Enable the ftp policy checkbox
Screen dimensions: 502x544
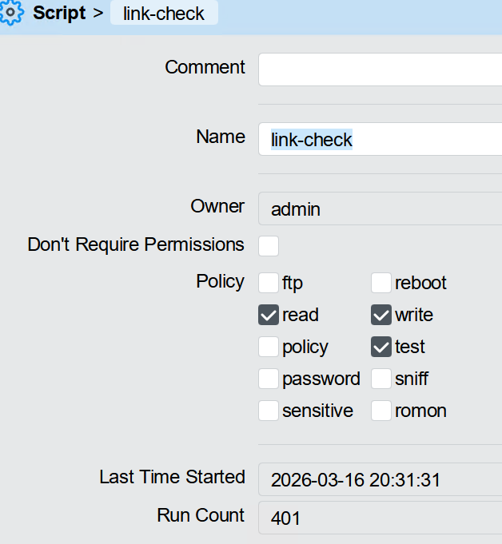269,283
